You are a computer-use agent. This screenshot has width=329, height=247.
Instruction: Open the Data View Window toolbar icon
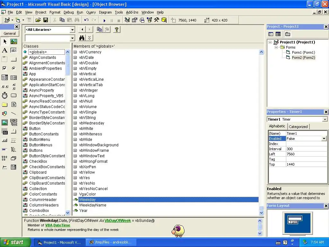point(164,20)
